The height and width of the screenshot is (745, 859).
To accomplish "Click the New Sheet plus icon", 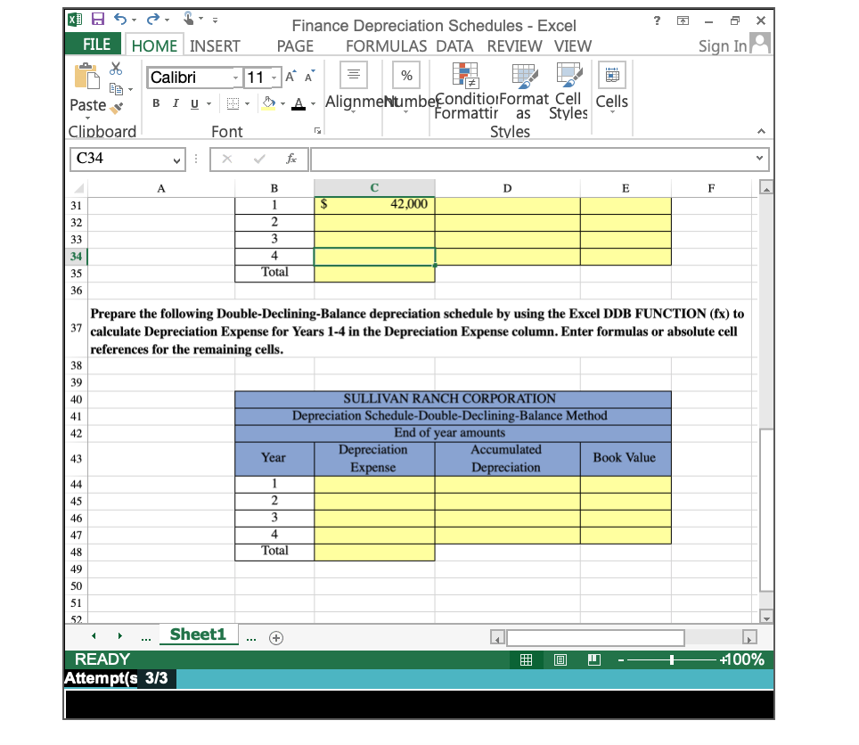I will (x=276, y=638).
